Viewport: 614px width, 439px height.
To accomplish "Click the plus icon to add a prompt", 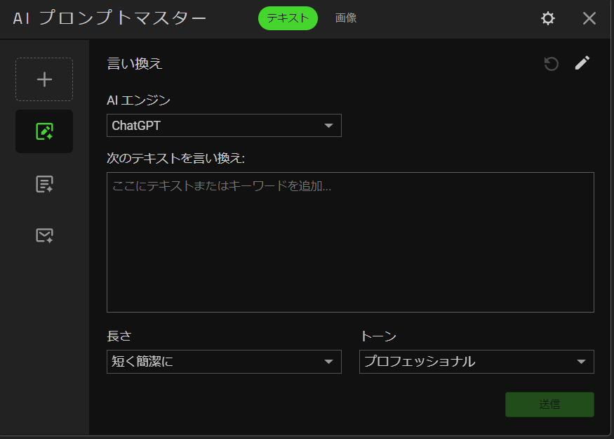I will pyautogui.click(x=44, y=79).
